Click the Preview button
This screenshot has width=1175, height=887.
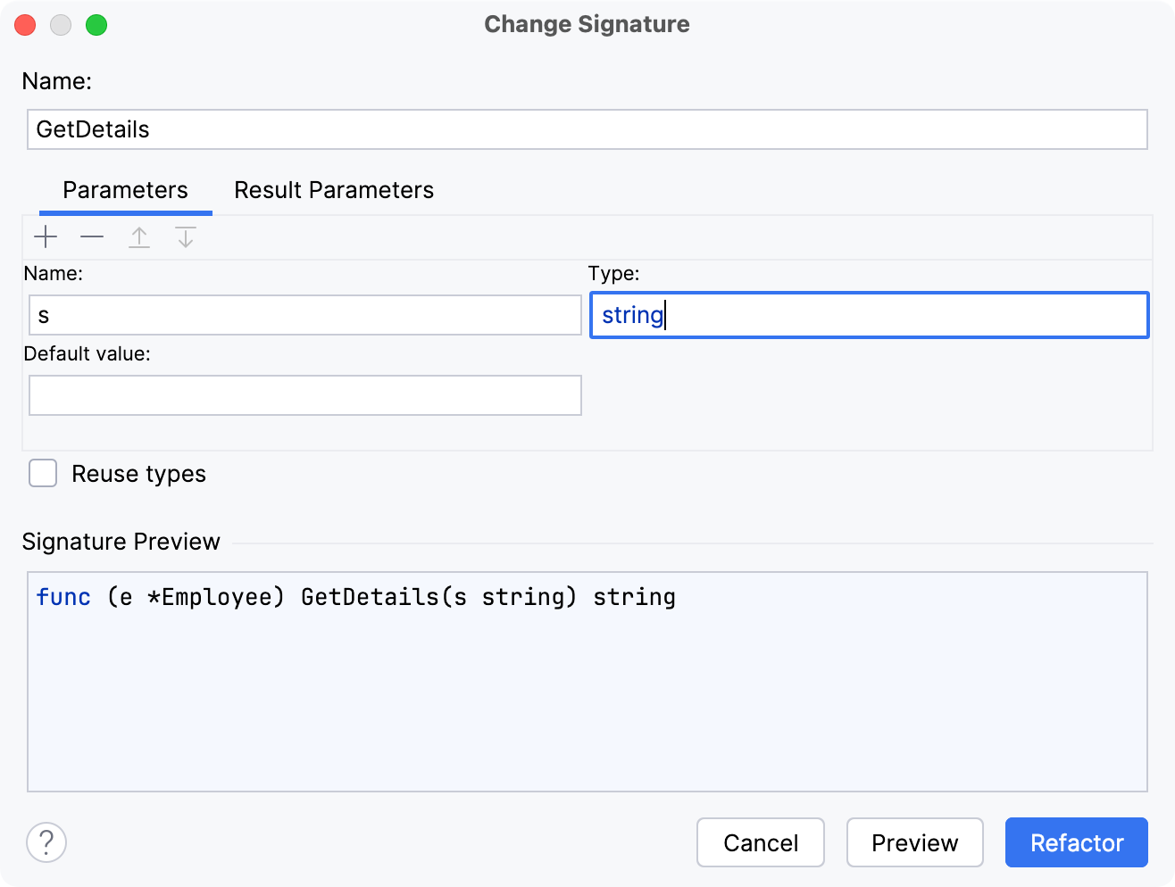pyautogui.click(x=914, y=842)
